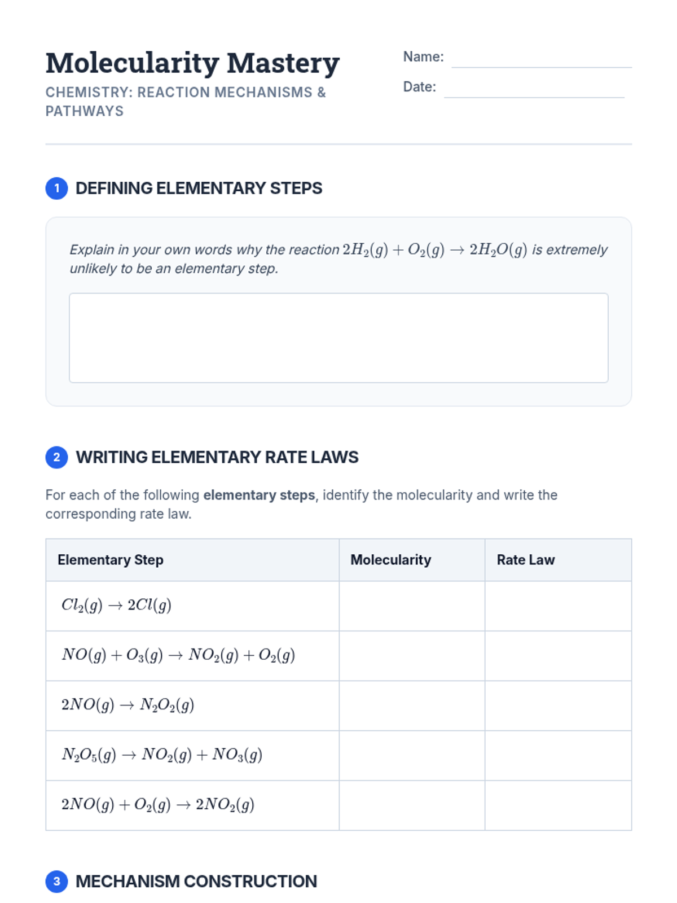Screen dimensions: 677x903
Task: Select the Rate Law cell for 2NO + O2 step
Action: (558, 805)
